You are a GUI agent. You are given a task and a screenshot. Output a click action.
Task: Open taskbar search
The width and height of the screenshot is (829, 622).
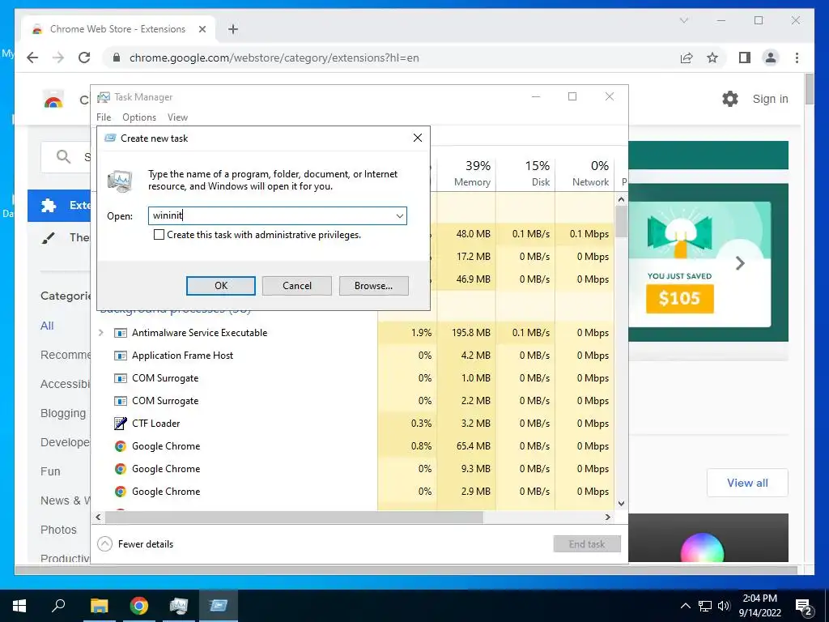coord(58,606)
